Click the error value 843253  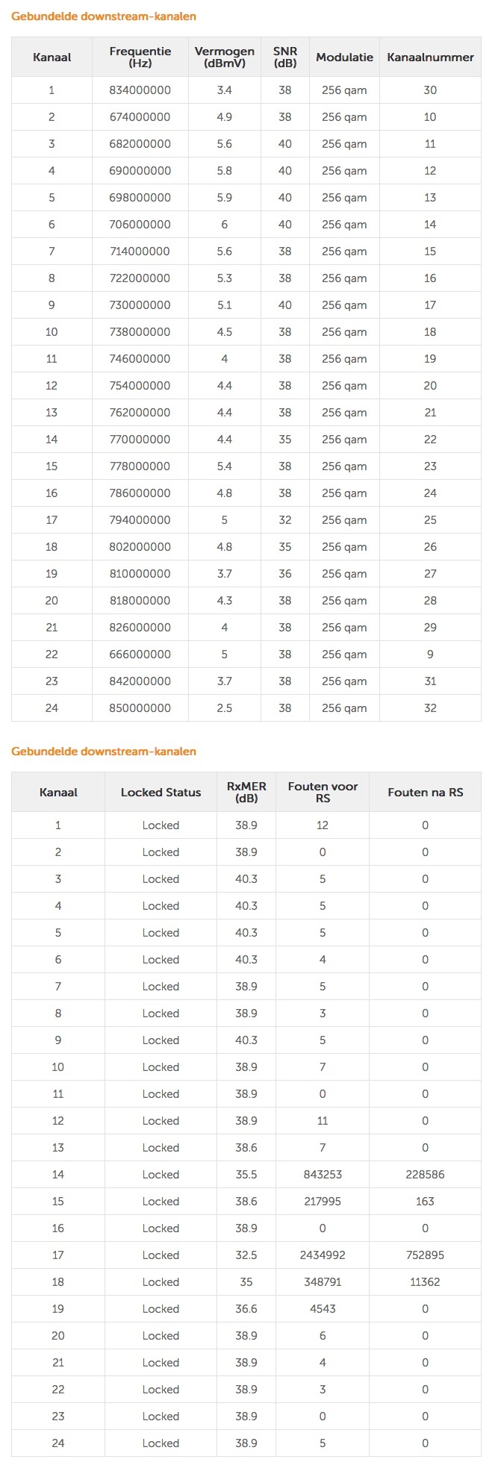[x=323, y=1175]
